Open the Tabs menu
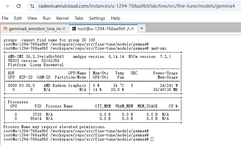Image resolution: width=241 pixels, height=145 pixels. [79, 18]
